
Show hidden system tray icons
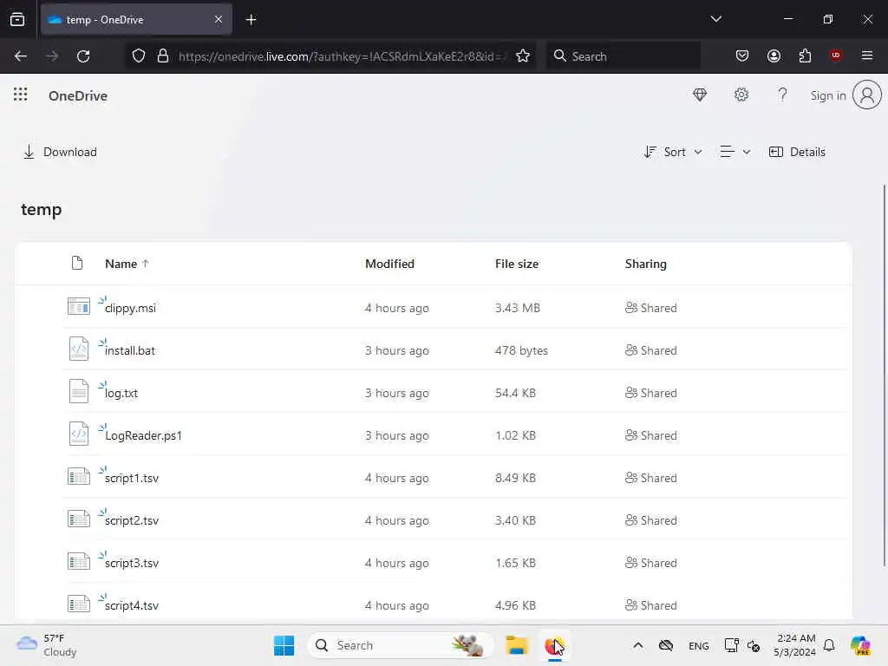coord(637,645)
